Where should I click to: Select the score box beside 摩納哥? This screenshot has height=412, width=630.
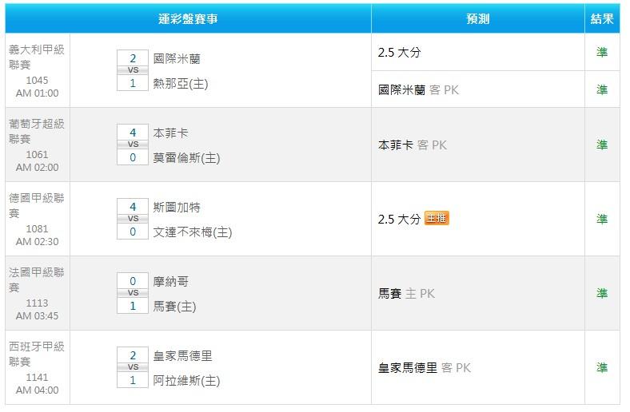pyautogui.click(x=133, y=281)
